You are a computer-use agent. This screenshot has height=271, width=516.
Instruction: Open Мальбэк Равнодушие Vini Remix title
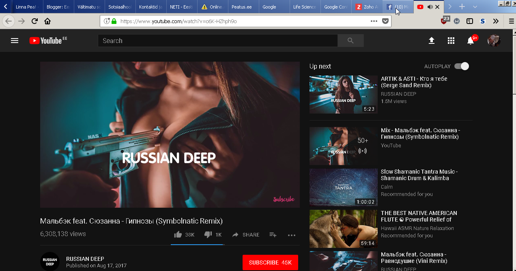tap(414, 258)
